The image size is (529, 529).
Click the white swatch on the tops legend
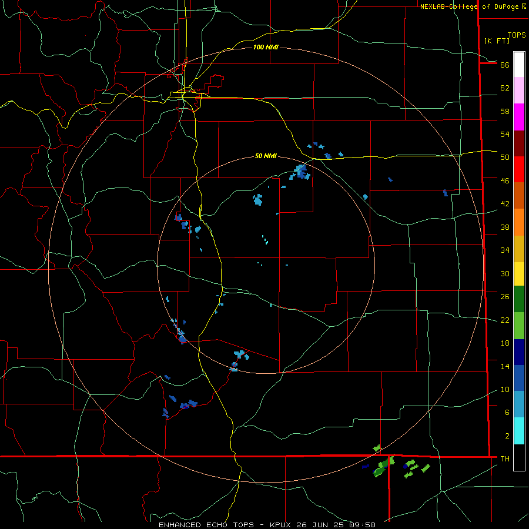519,65
